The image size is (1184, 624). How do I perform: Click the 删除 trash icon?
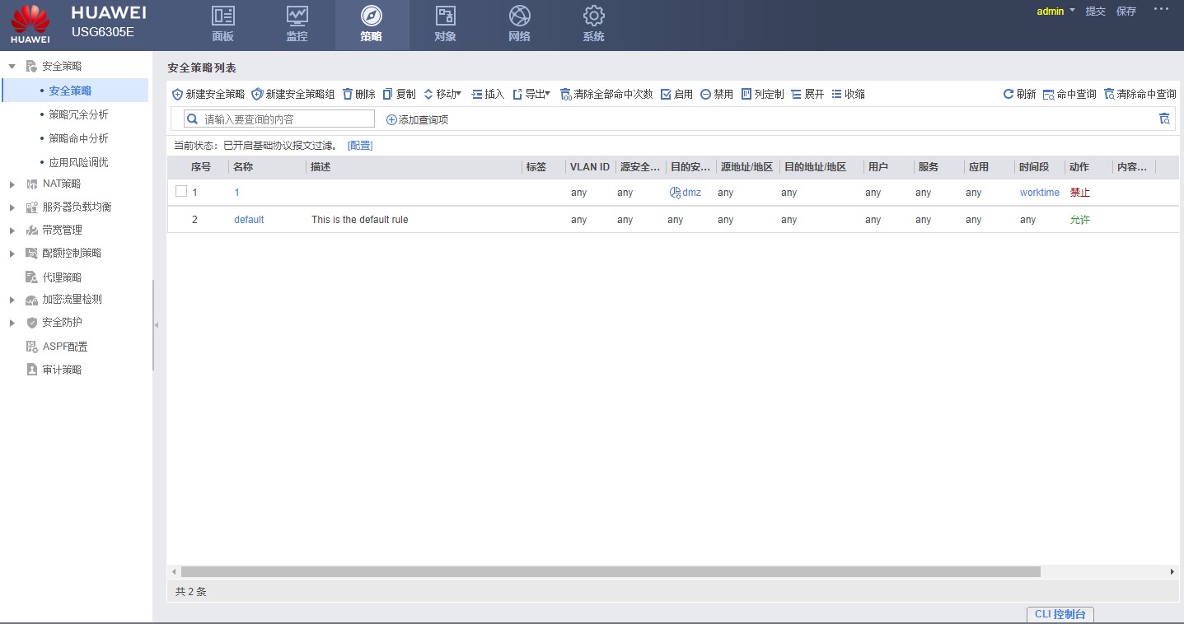[x=348, y=95]
